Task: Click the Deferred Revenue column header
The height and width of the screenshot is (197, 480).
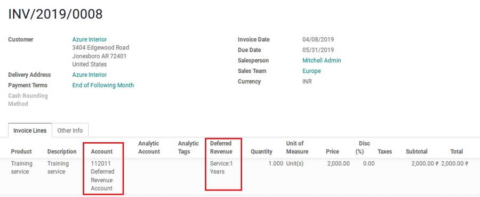Action: [x=221, y=147]
